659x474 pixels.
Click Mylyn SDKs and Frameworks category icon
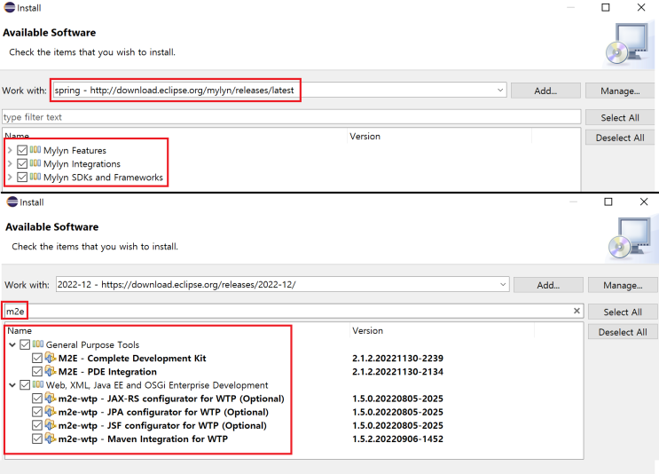(35, 177)
